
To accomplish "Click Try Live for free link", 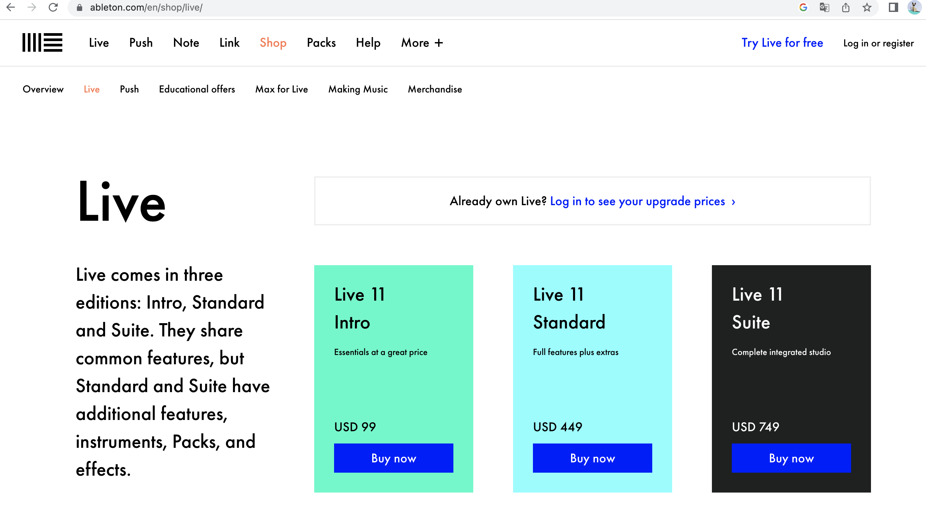I will (782, 43).
